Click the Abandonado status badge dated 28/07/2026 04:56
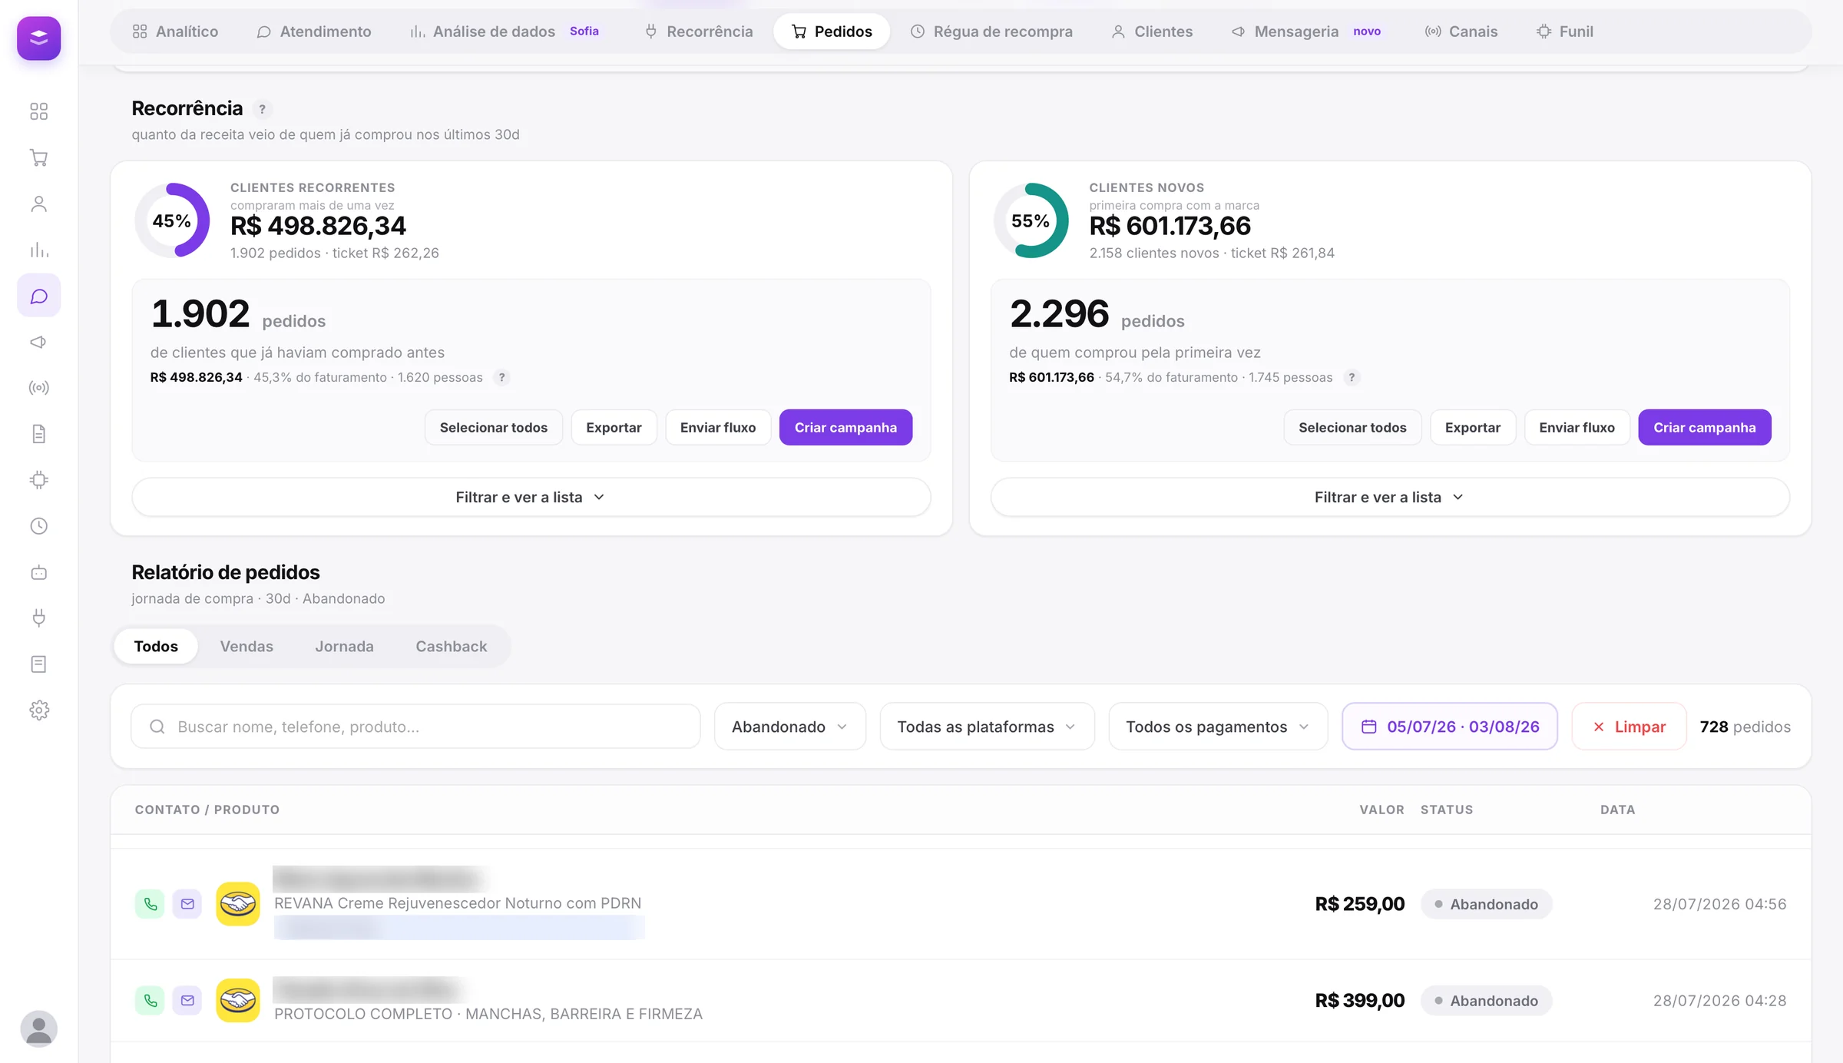Viewport: 1843px width, 1063px height. [1486, 904]
